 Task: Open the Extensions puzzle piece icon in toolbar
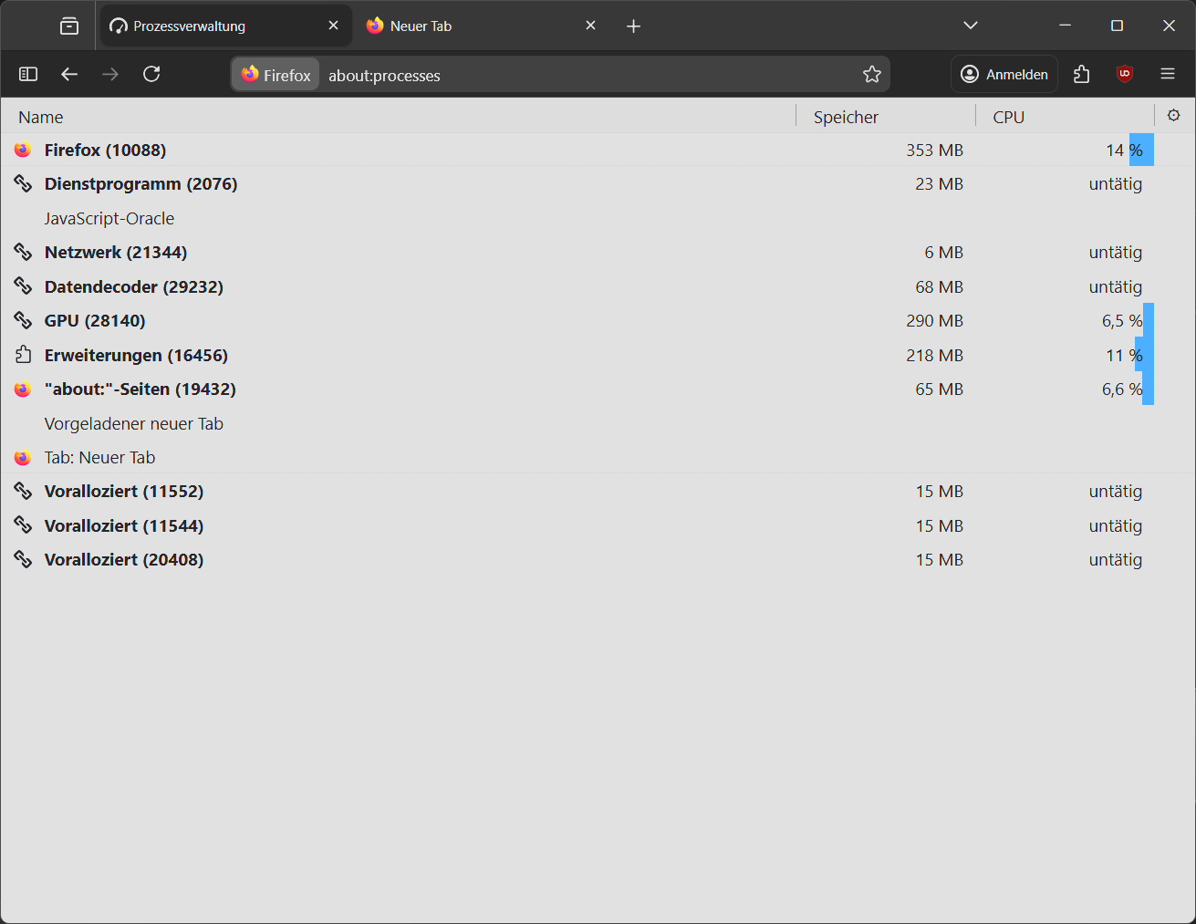[x=1081, y=74]
